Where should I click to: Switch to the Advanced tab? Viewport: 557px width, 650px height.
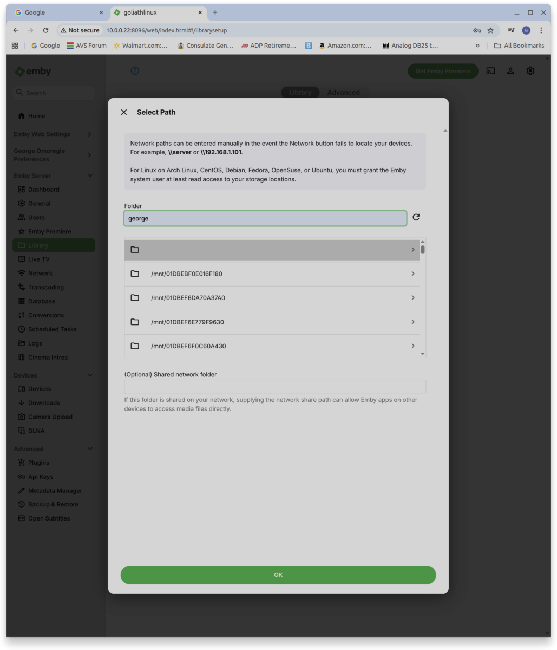344,92
